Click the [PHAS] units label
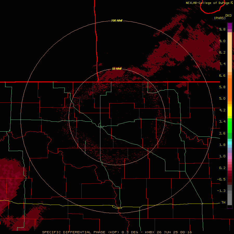 pyautogui.click(x=220, y=18)
